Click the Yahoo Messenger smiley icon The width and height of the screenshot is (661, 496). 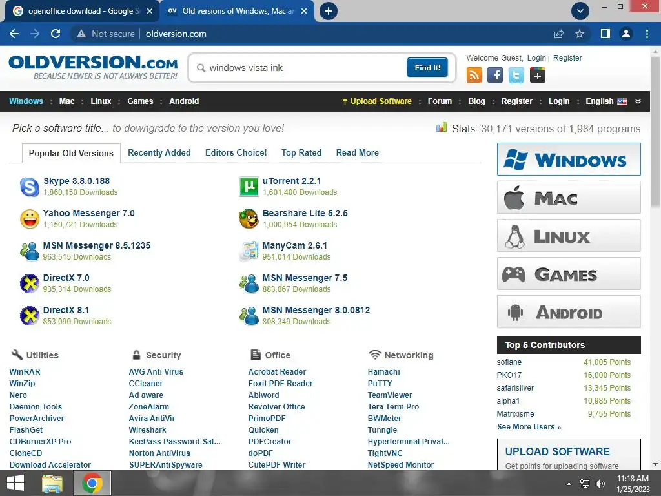pyautogui.click(x=30, y=219)
